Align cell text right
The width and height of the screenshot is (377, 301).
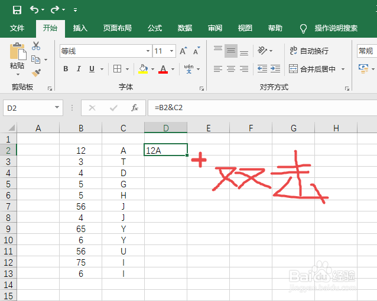pyautogui.click(x=244, y=69)
